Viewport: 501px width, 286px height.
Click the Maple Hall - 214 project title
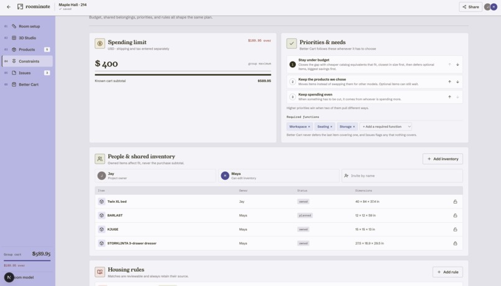(x=73, y=5)
